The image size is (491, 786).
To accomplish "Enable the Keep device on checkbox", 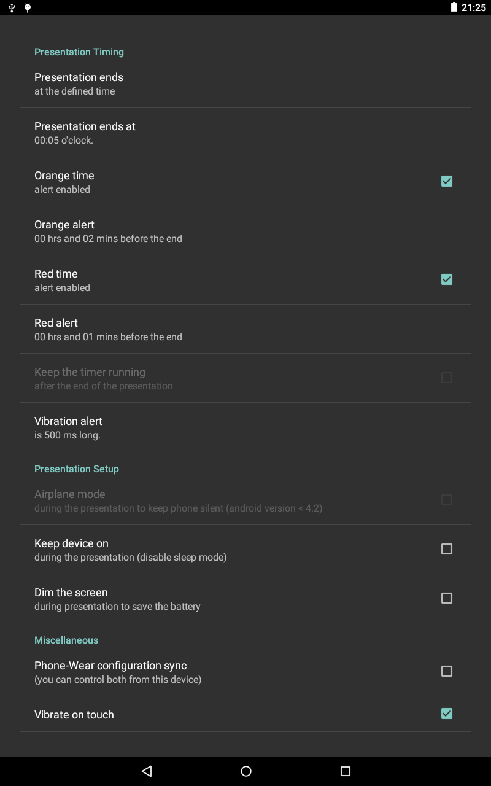I will point(447,549).
